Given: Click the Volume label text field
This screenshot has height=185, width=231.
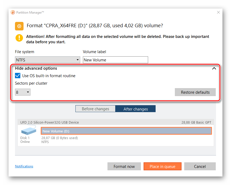Looking at the screenshot, I should (115, 60).
